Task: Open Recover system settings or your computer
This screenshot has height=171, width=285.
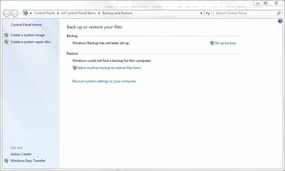Action: pyautogui.click(x=104, y=81)
